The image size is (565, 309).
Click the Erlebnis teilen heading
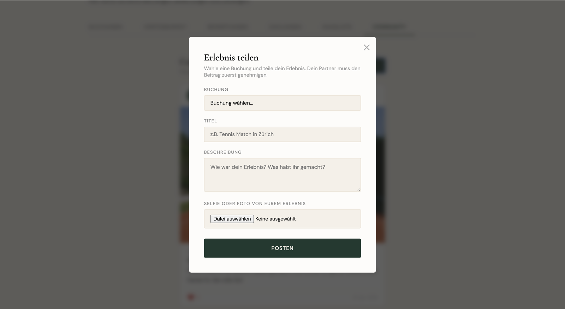coord(231,57)
